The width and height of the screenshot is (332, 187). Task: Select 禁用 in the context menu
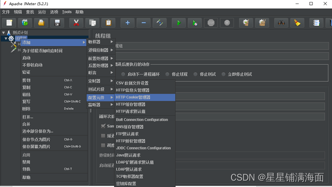pos(54,162)
